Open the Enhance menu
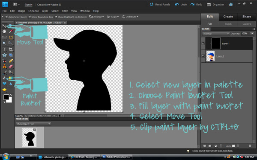The width and height of the screenshot is (257, 160). (33, 11)
